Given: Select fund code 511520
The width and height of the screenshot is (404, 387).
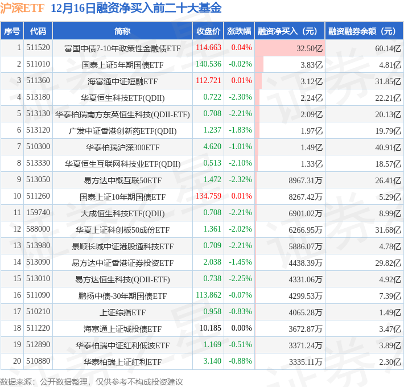Looking at the screenshot, I should (x=38, y=48).
